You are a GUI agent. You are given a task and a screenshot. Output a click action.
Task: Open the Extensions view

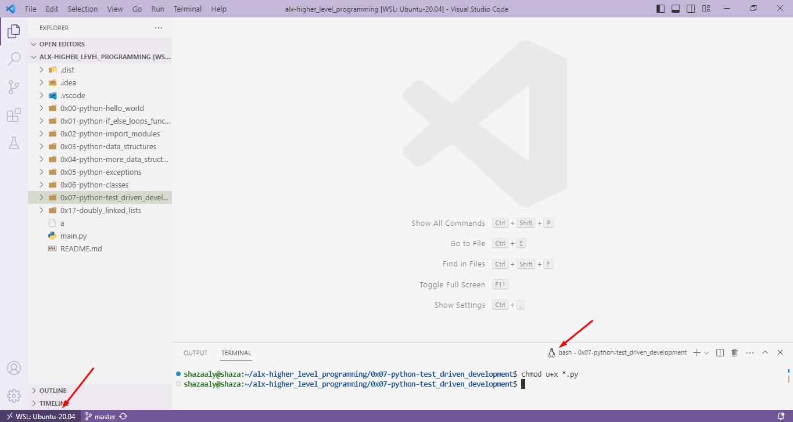pos(13,115)
